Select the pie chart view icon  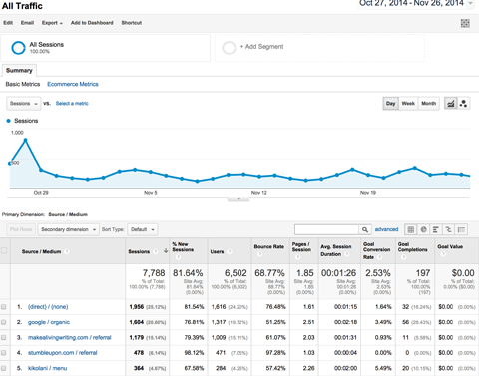tap(423, 229)
